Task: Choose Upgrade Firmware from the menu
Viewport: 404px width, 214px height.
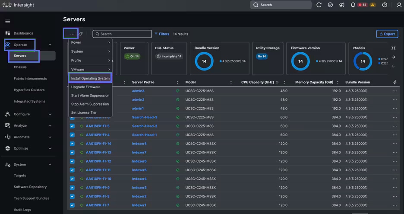Action: [x=85, y=87]
